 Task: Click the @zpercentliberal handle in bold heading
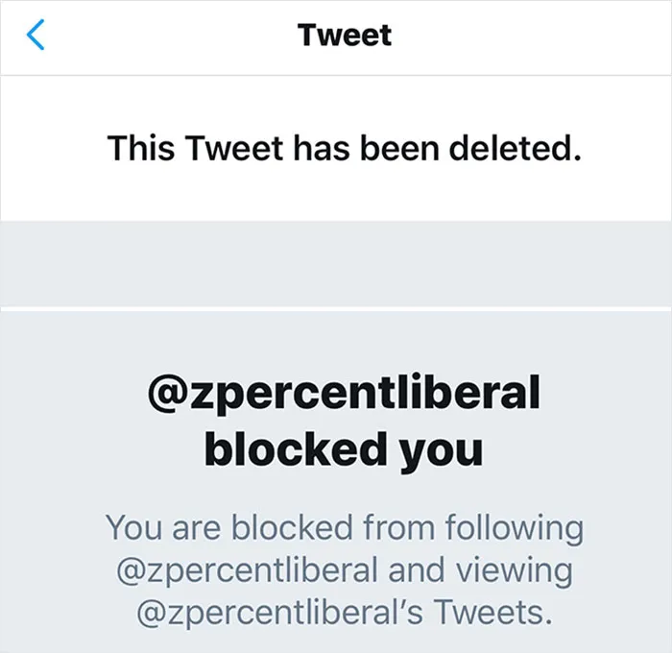pos(344,394)
